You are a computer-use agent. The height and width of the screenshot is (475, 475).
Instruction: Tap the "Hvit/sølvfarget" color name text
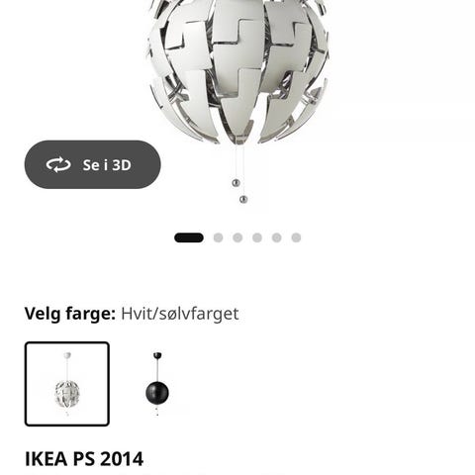point(180,314)
